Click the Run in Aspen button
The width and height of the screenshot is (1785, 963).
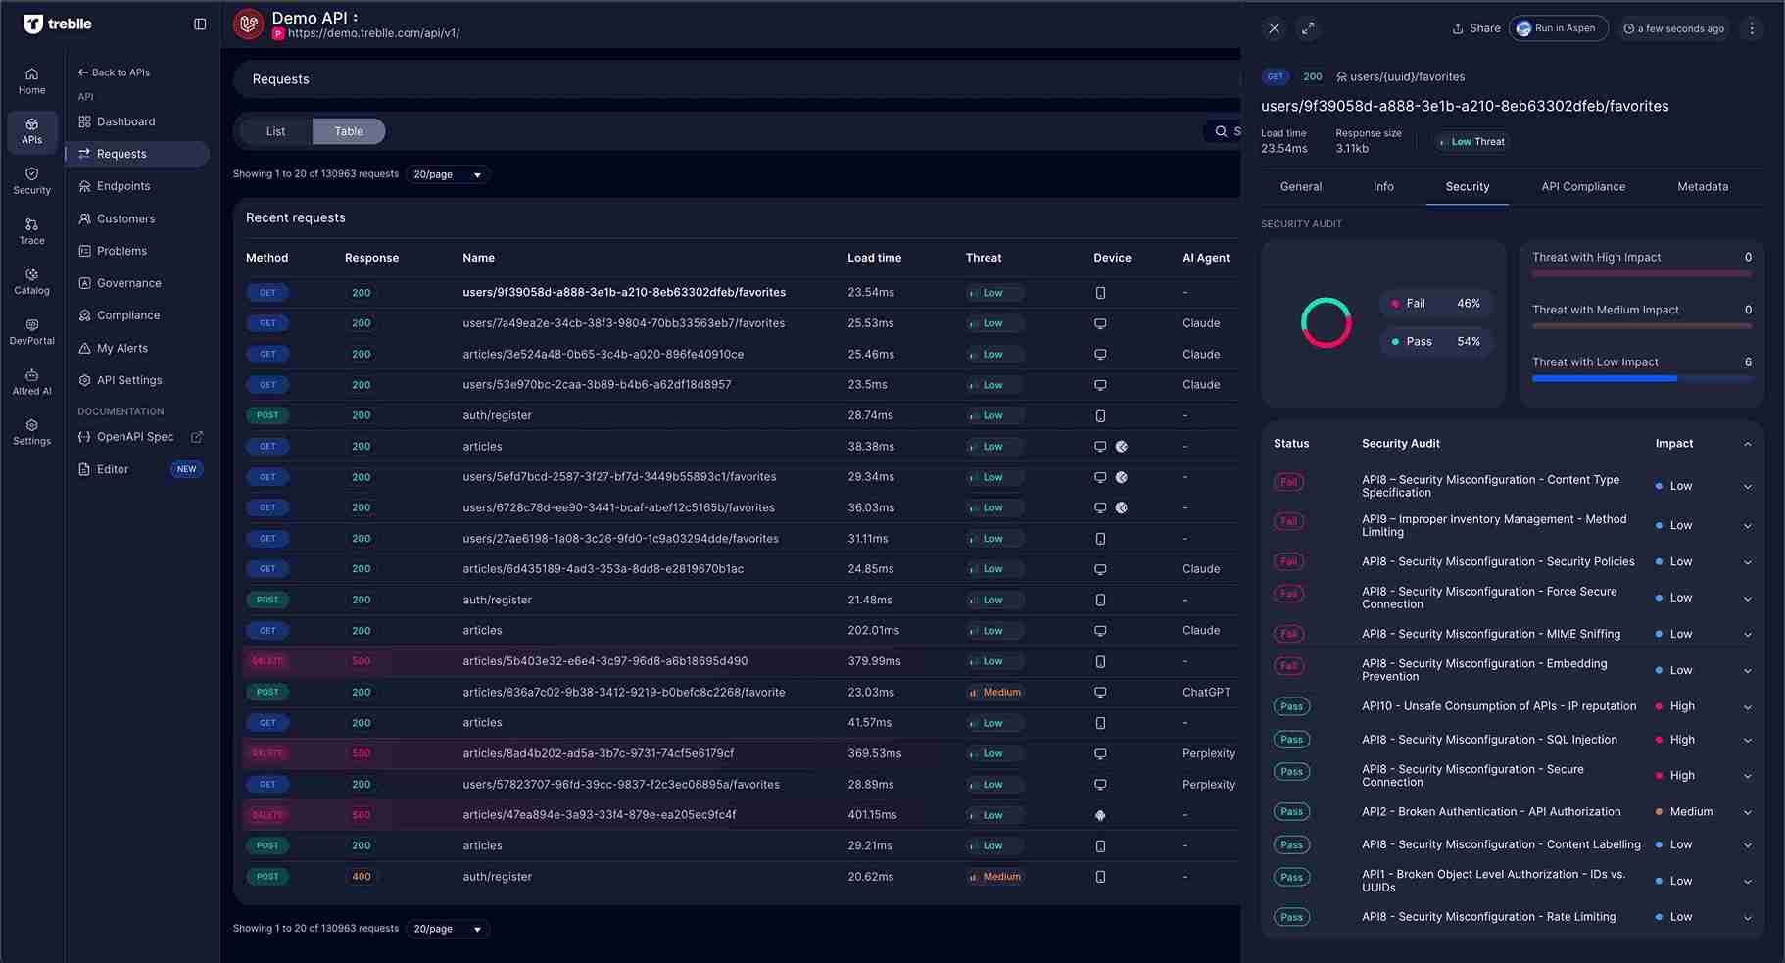[x=1558, y=28]
